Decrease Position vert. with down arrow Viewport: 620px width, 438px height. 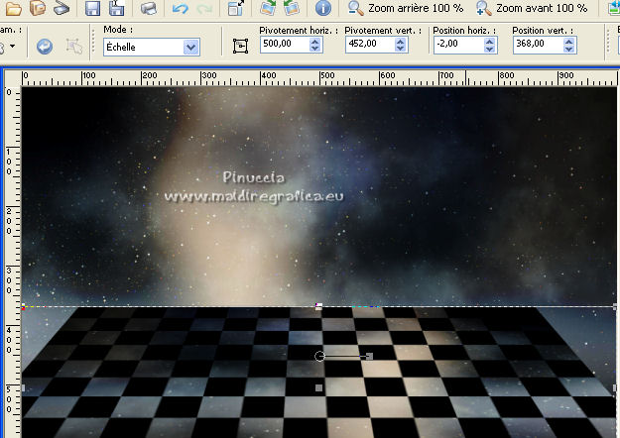pyautogui.click(x=569, y=49)
